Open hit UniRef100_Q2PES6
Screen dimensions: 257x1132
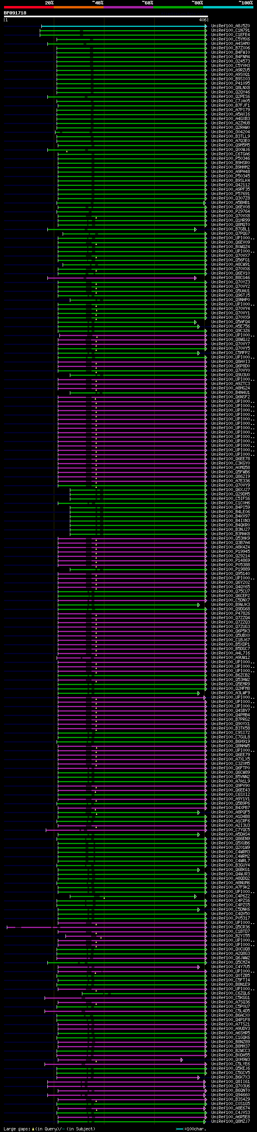tap(230, 97)
